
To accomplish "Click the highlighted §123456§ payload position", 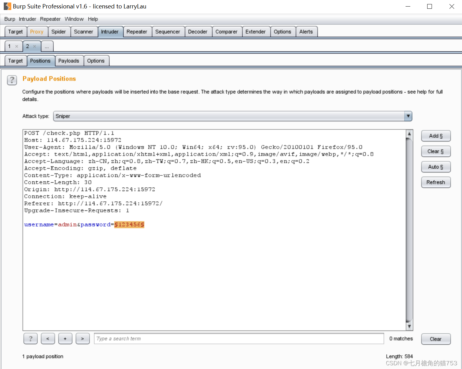I will point(129,225).
